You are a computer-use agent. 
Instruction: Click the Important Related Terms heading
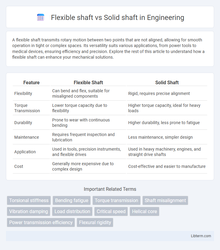pos(110,189)
